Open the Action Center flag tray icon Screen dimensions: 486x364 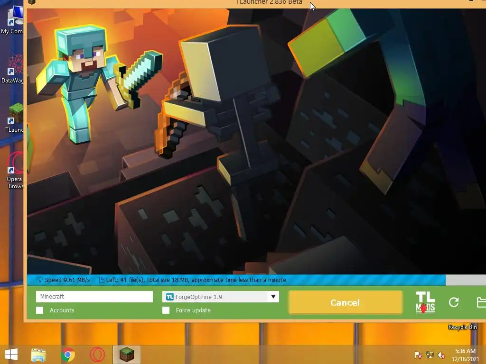click(418, 355)
